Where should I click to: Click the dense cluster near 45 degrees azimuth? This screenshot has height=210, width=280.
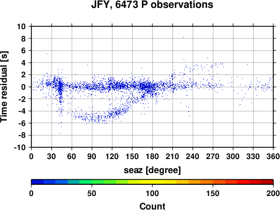click(60, 87)
